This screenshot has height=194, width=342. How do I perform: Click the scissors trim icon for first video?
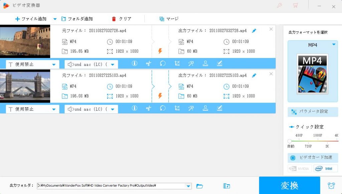click(149, 63)
